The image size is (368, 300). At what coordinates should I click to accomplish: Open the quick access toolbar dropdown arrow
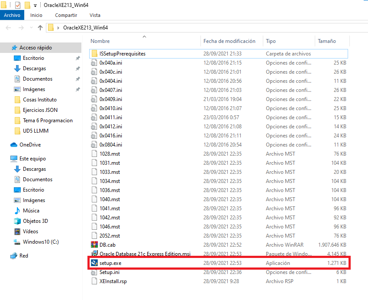tap(35, 5)
